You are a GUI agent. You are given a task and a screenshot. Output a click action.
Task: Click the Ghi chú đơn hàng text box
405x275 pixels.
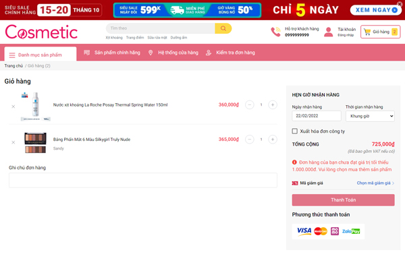click(x=143, y=180)
